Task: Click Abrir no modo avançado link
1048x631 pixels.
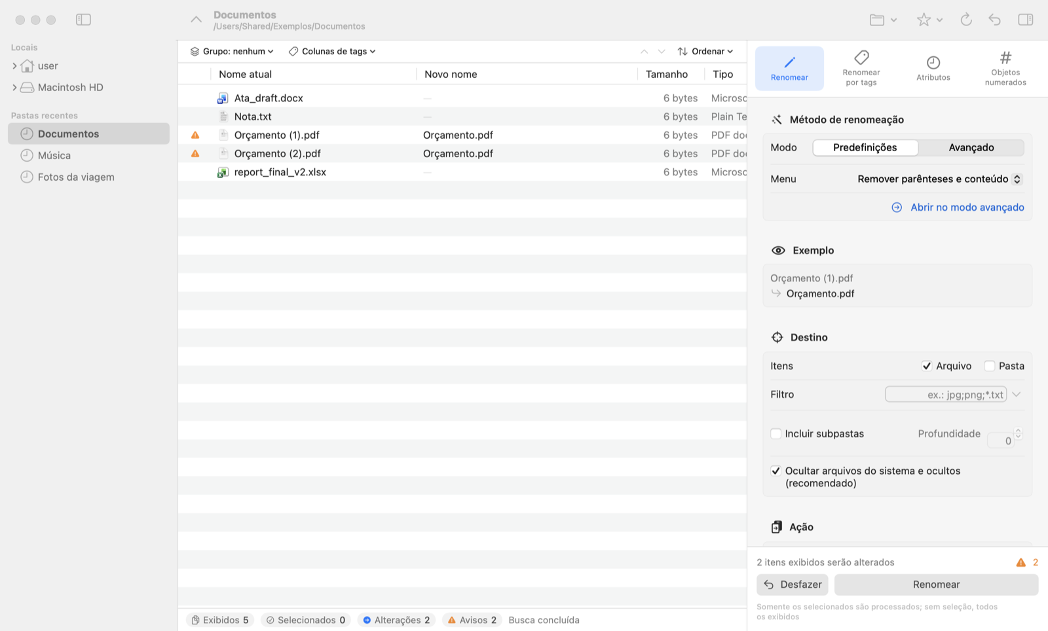Action: pos(958,207)
